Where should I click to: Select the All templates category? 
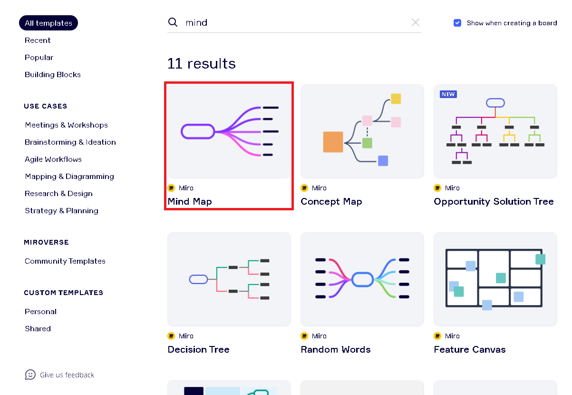48,23
